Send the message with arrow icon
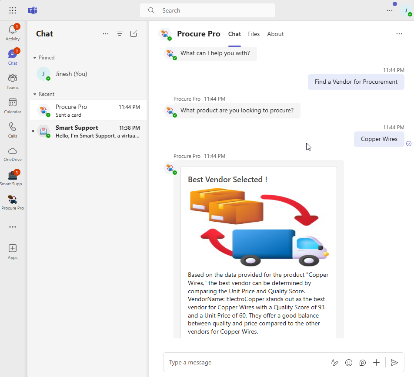Screen dimensions: 414x377 (x=394, y=363)
